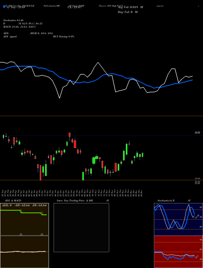This screenshot has width=203, height=268.
Task: Open the red RSI chart panel
Action: click(x=178, y=252)
